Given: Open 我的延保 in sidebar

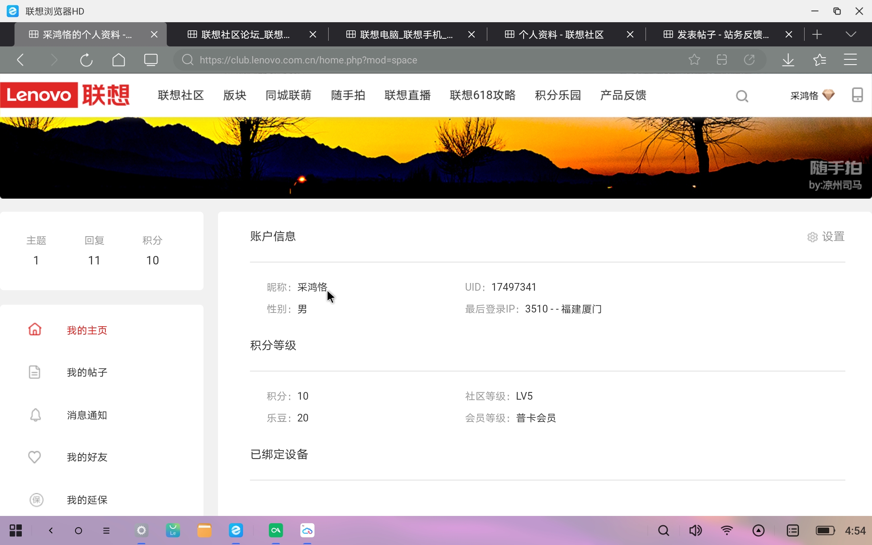Looking at the screenshot, I should pyautogui.click(x=87, y=500).
